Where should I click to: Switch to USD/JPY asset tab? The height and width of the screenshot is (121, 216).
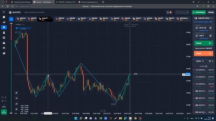click(137, 19)
